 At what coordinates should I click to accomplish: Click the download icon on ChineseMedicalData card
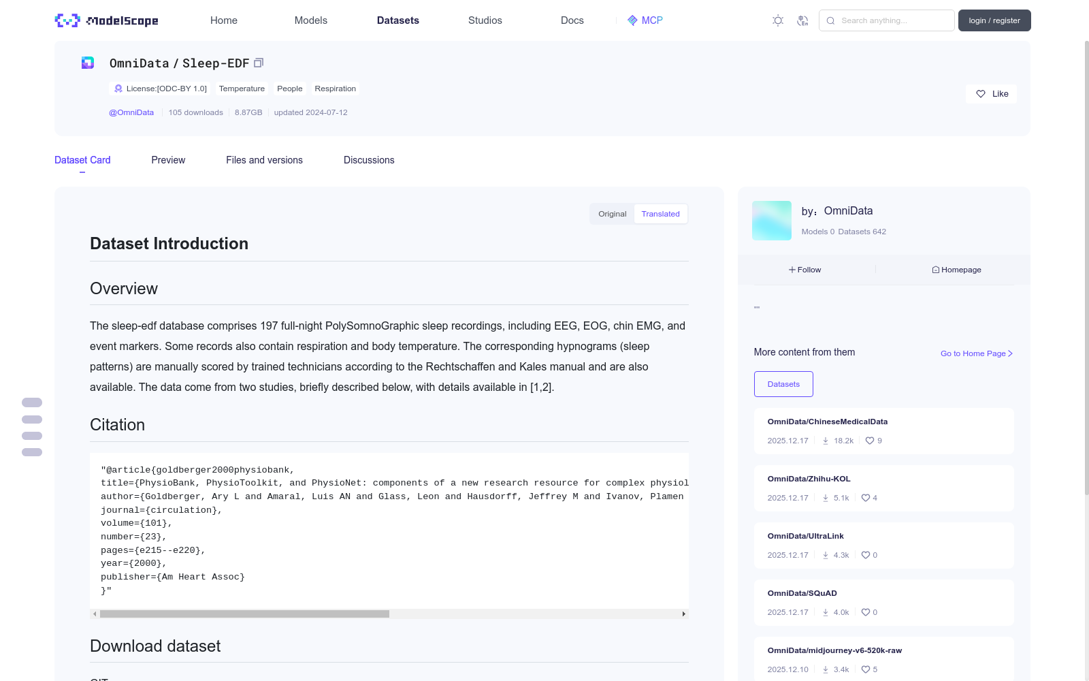tap(826, 441)
